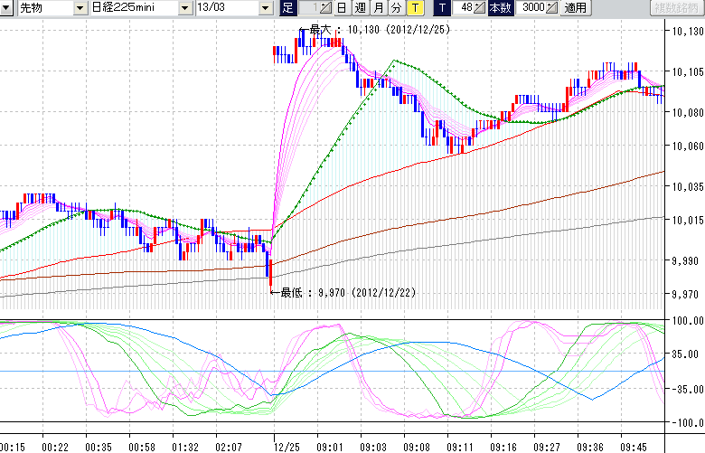Viewport: 705px width, 453px height.
Task: Select the 日 daily timeframe button
Action: pyautogui.click(x=341, y=7)
